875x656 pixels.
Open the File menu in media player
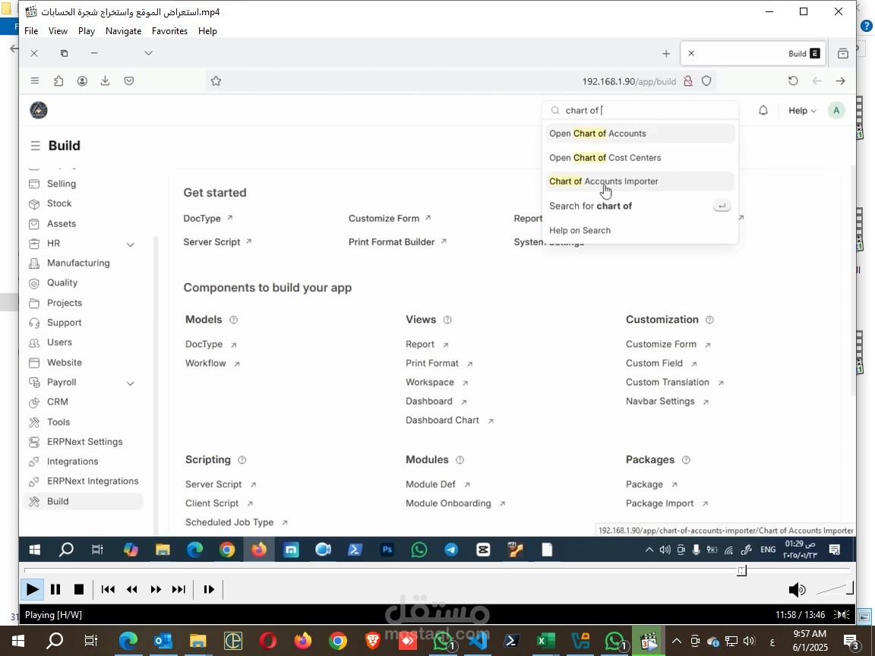coord(31,30)
